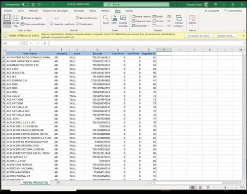Add a new sheet with plus icon
The width and height of the screenshot is (247, 194).
58,183
